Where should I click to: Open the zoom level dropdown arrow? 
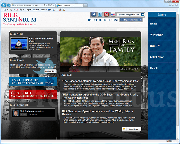[175, 141]
